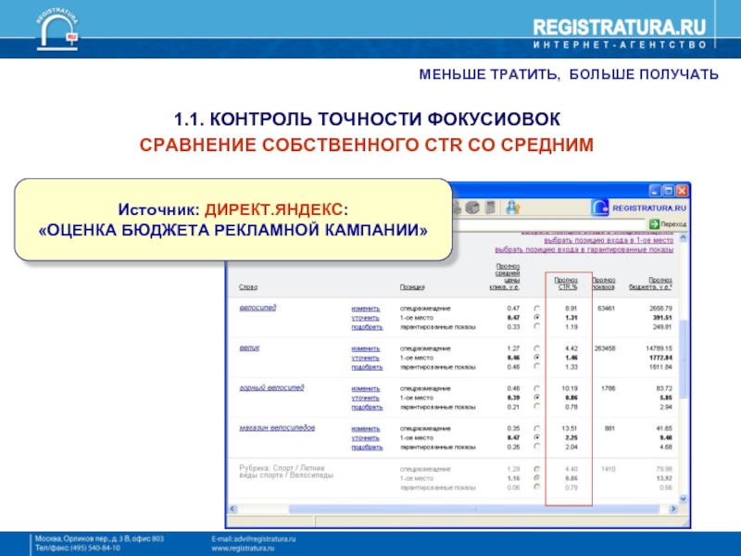
Task: Click the Registratura arch logo in slide header
Action: (57, 31)
